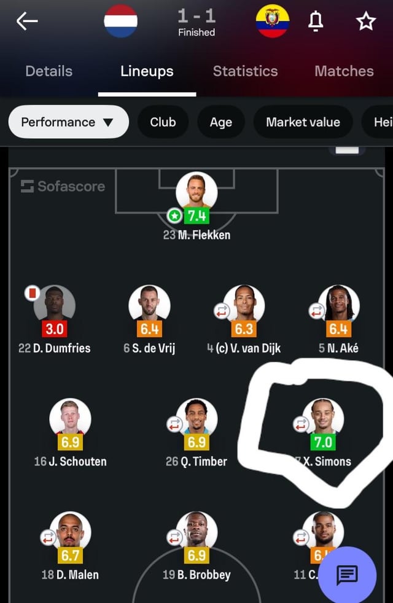Select the Market value filter chip
Viewport: 393px width, 603px height.
tap(303, 122)
